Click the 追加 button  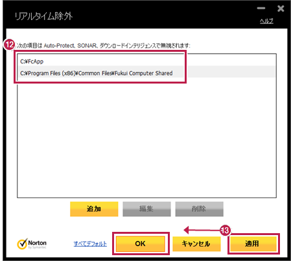(x=94, y=209)
